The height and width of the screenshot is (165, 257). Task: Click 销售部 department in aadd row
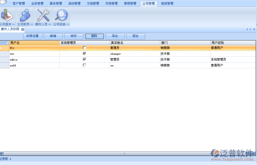coord(185,65)
